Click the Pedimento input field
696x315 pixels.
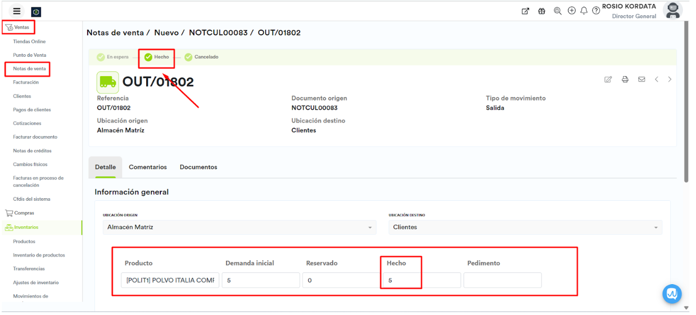tap(502, 280)
